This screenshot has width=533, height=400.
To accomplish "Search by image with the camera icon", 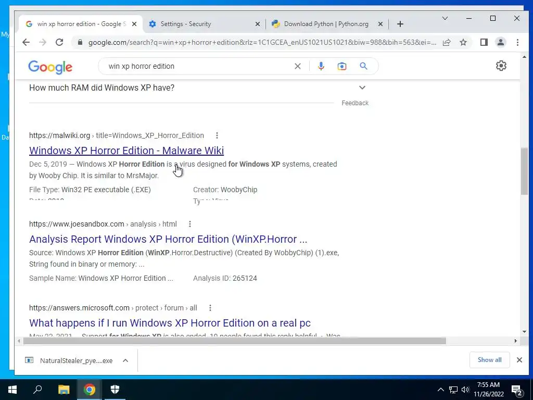I will pyautogui.click(x=341, y=66).
